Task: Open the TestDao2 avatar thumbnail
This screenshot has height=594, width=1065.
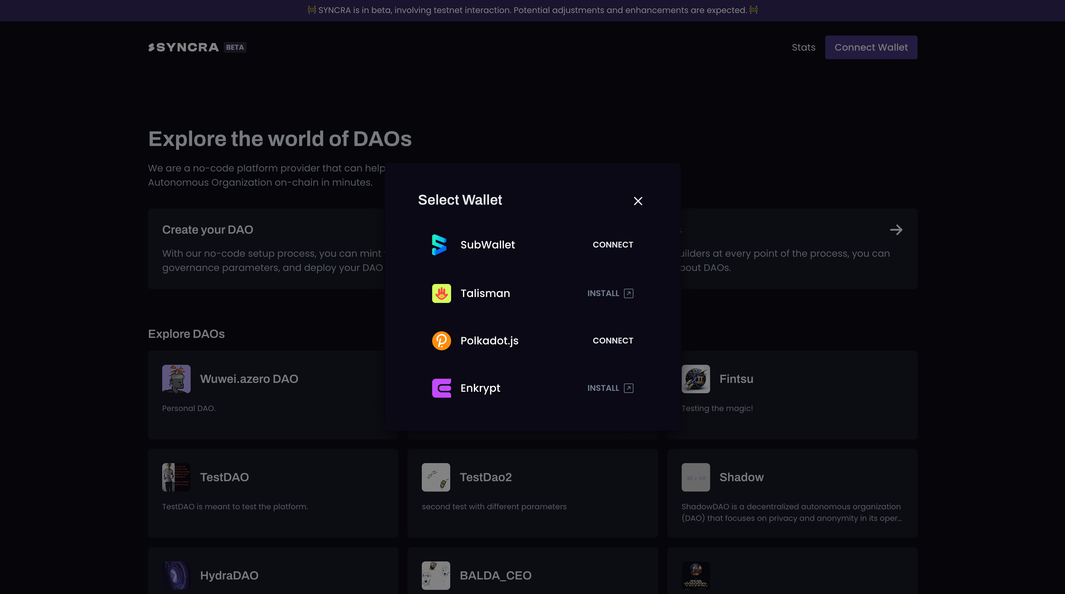Action: pyautogui.click(x=436, y=477)
